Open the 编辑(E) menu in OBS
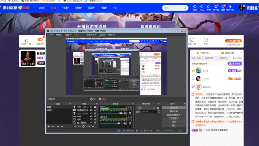 [x=59, y=35]
